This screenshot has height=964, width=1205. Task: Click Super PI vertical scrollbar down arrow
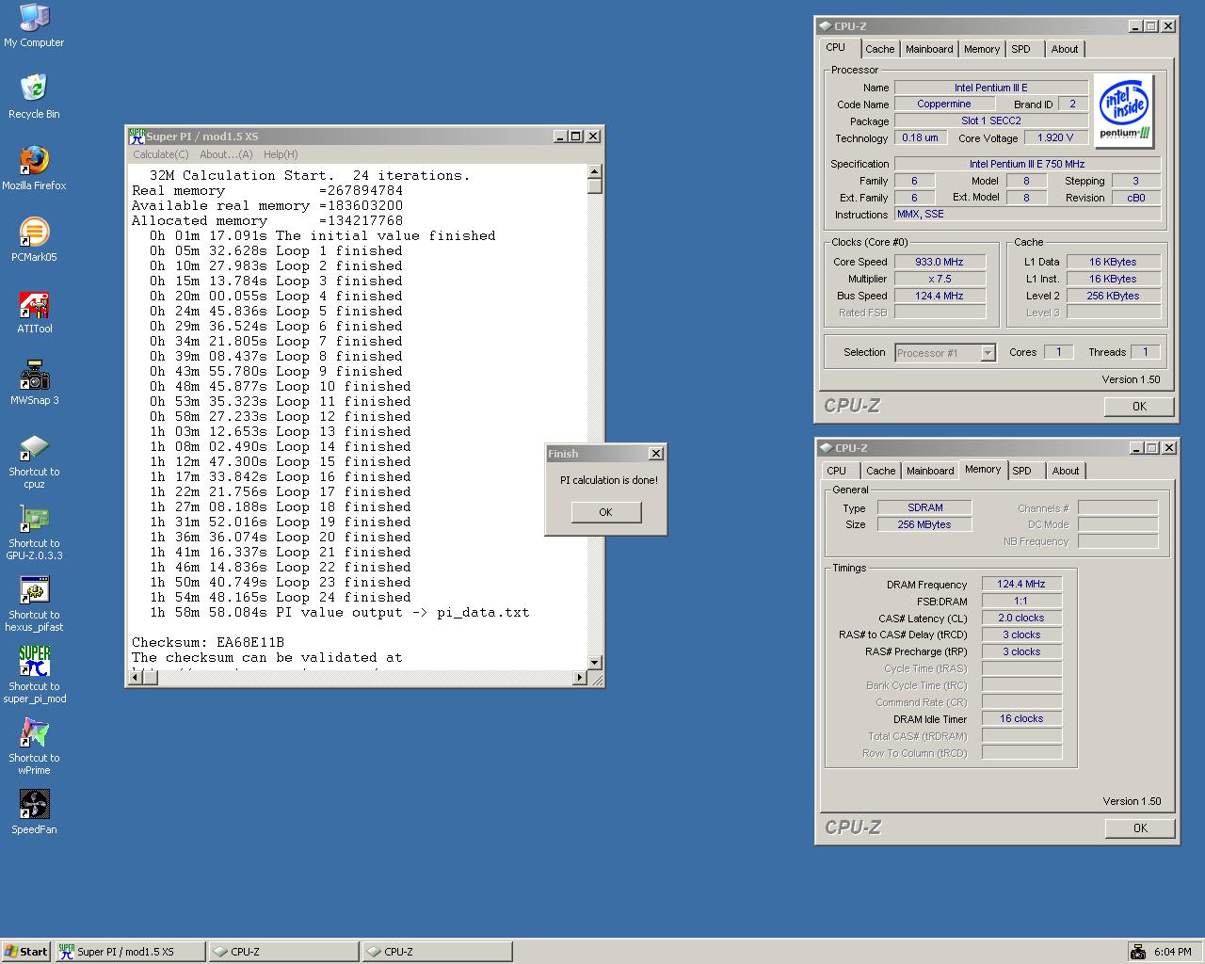pos(594,663)
